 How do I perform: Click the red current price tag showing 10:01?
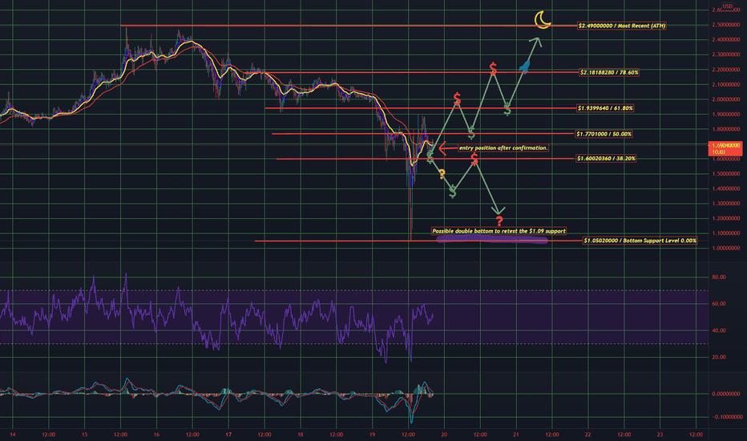click(725, 149)
